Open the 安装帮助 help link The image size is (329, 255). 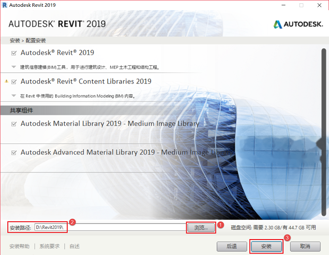point(19,246)
